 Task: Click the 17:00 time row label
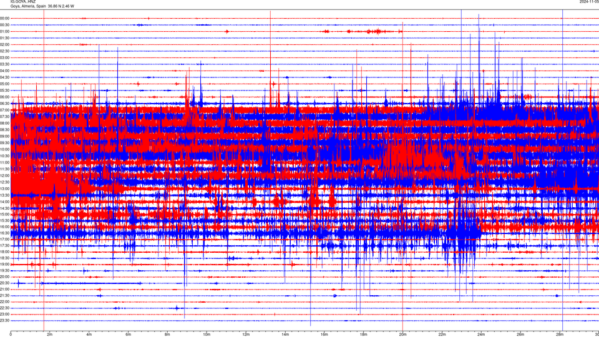(4, 239)
